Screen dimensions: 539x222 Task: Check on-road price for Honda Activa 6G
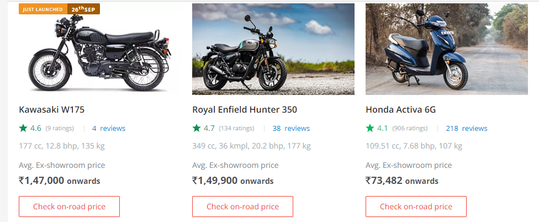click(416, 207)
